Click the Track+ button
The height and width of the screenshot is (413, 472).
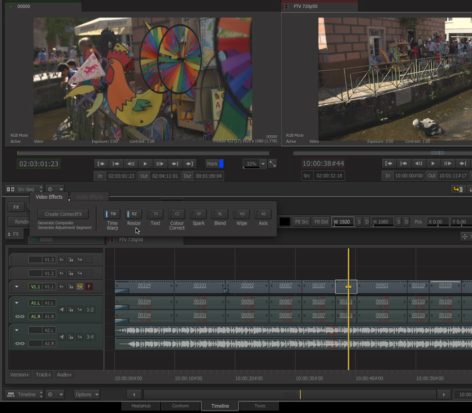(43, 375)
